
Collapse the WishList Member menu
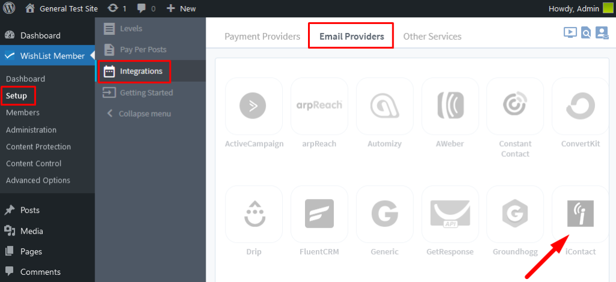138,114
